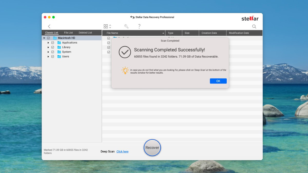Expand the Applications folder tree node
This screenshot has height=173, width=308.
pos(48,43)
